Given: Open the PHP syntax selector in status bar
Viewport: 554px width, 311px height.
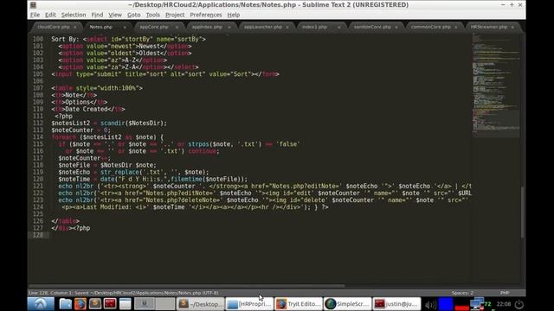Looking at the screenshot, I should pyautogui.click(x=505, y=293).
